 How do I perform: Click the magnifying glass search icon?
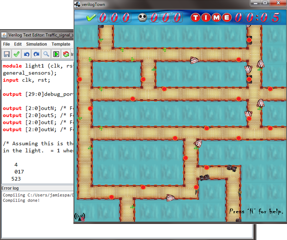[46, 54]
